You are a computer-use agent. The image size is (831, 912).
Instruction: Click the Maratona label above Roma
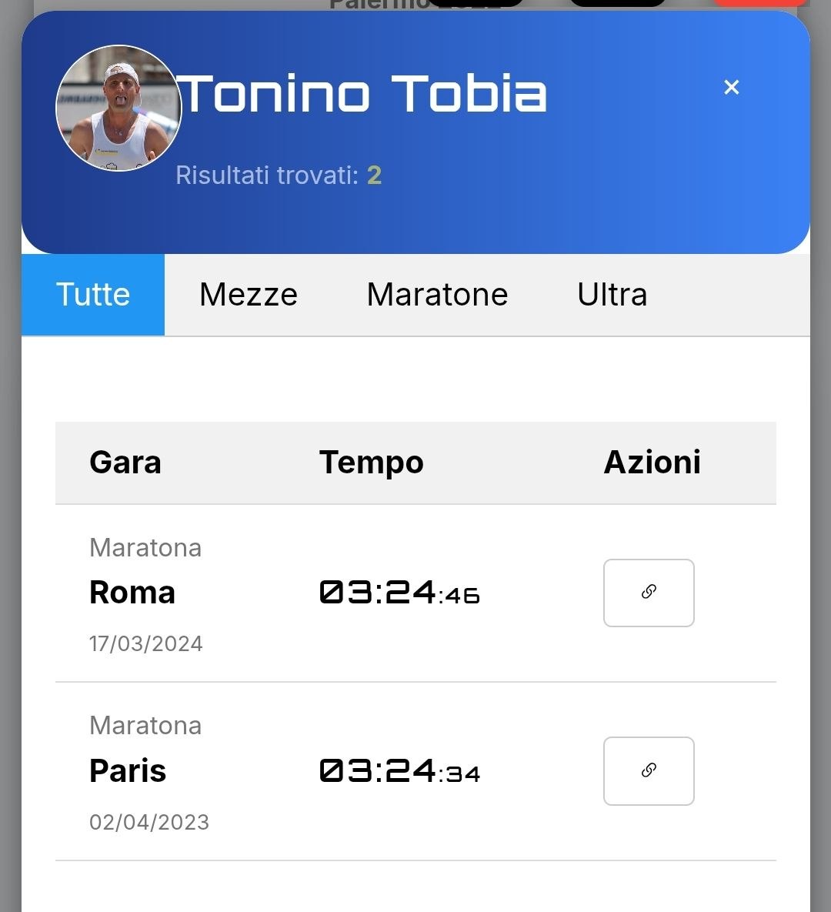coord(145,548)
